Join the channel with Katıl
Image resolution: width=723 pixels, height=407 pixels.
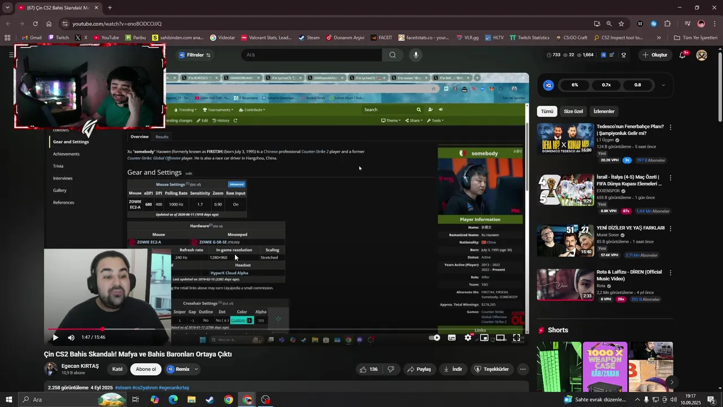(117, 369)
